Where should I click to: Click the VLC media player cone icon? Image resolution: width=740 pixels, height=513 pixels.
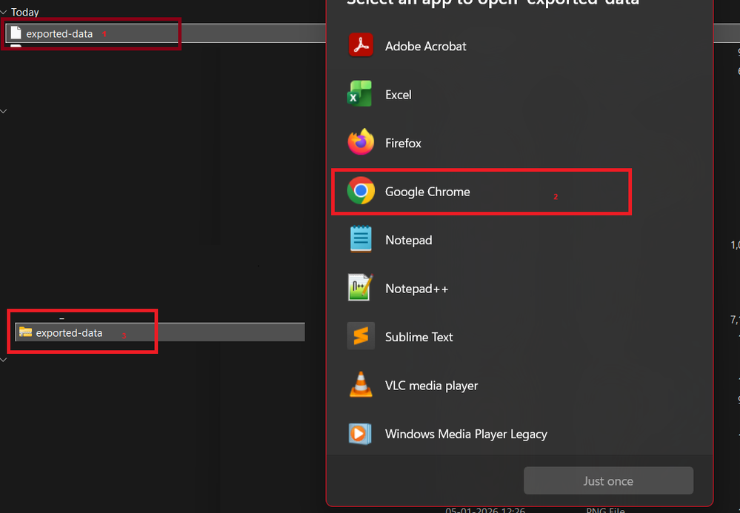(x=361, y=385)
